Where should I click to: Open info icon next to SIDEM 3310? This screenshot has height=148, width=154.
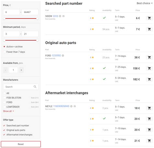[x=60, y=16]
